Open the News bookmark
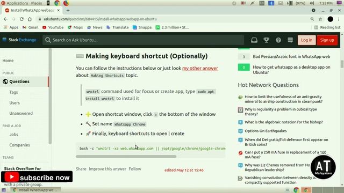The image size is (344, 193). (x=95, y=27)
